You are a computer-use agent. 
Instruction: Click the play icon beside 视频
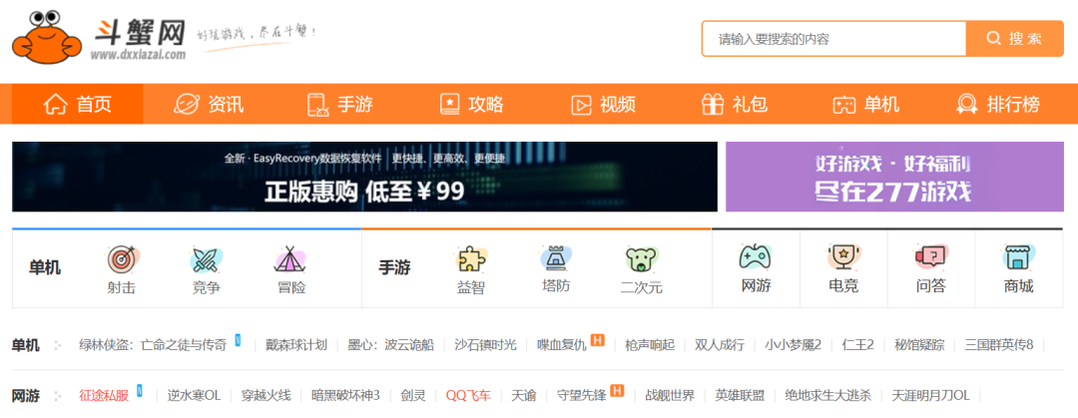click(x=581, y=105)
